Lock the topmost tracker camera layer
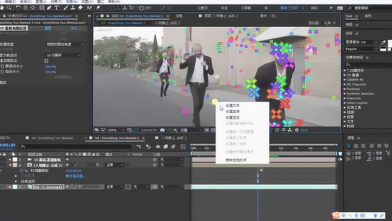Screen dimensions: 392x221 (x=4, y=160)
